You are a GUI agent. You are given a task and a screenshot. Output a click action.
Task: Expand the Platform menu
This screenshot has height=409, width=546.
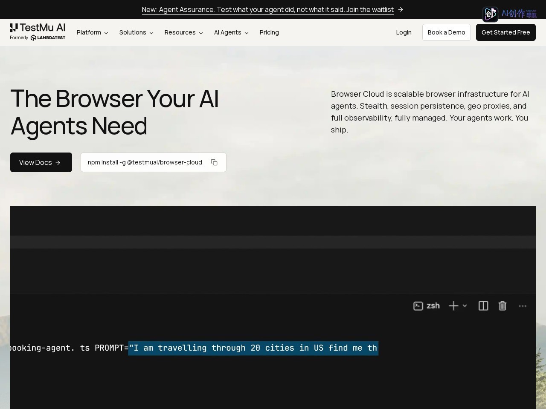click(x=92, y=32)
